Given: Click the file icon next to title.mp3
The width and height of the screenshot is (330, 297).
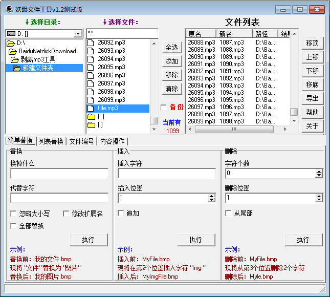Looking at the screenshot, I should pos(91,108).
